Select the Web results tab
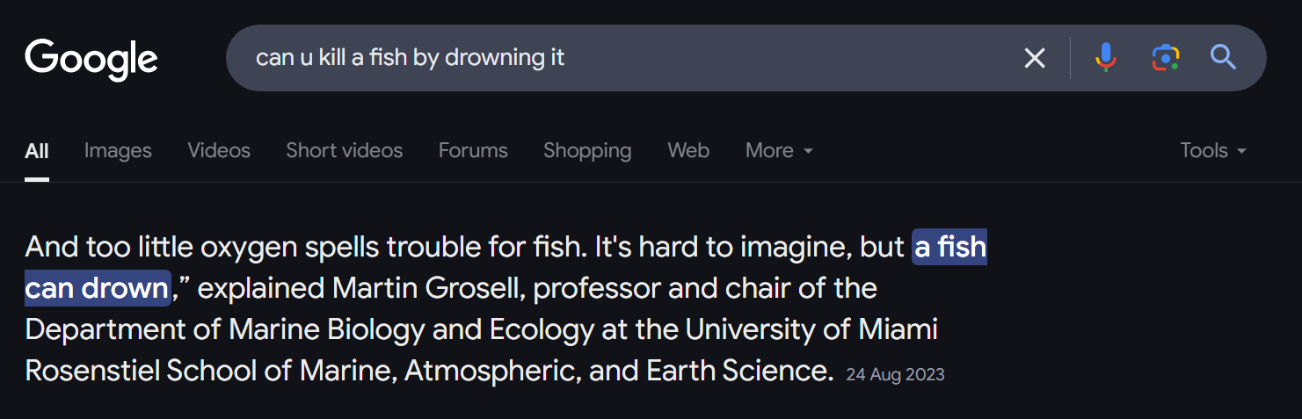This screenshot has height=419, width=1302. pos(688,151)
